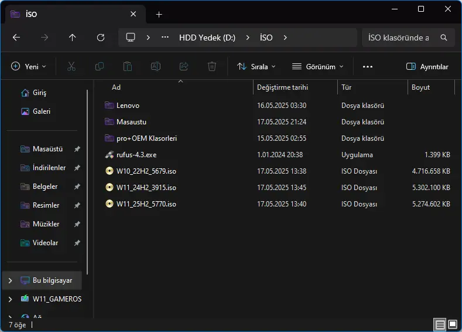Open Resimler in quick access
Image resolution: width=462 pixels, height=332 pixels.
(40, 205)
